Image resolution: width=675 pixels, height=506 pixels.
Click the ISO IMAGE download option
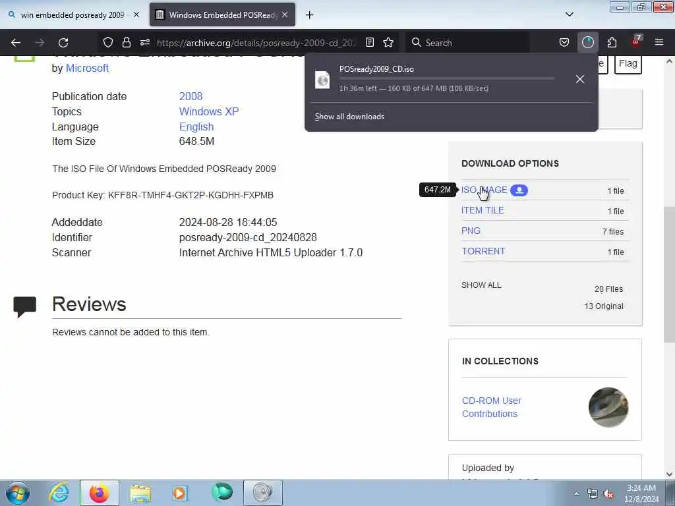(484, 190)
